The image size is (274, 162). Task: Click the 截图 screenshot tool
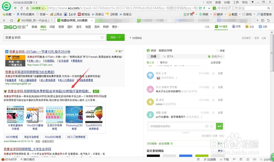pos(233,14)
